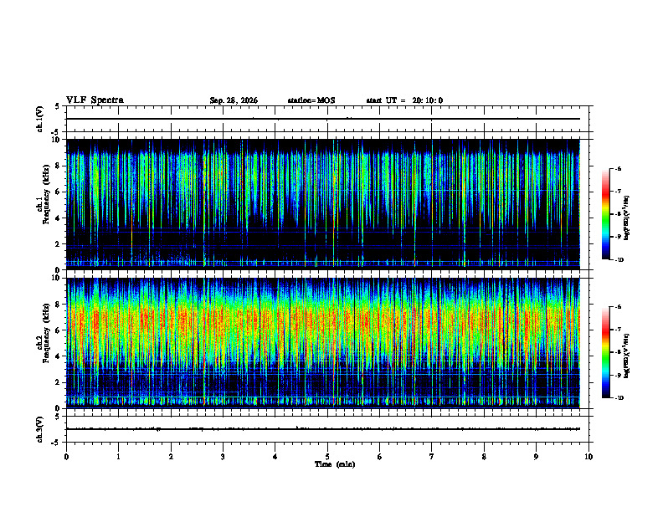The image size is (663, 512).
Task: Click the -6 label on ch.1 colorbar
Action: [x=618, y=168]
